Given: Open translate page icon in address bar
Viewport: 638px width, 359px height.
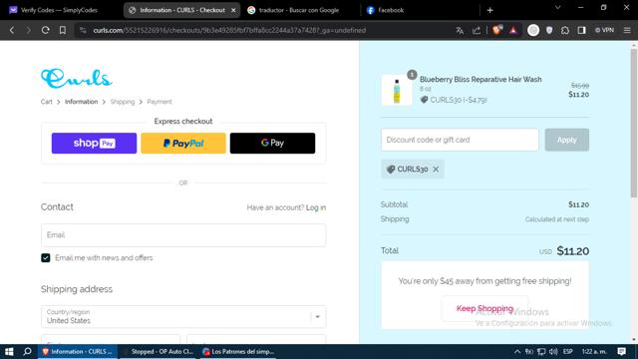Looking at the screenshot, I should pos(460,30).
